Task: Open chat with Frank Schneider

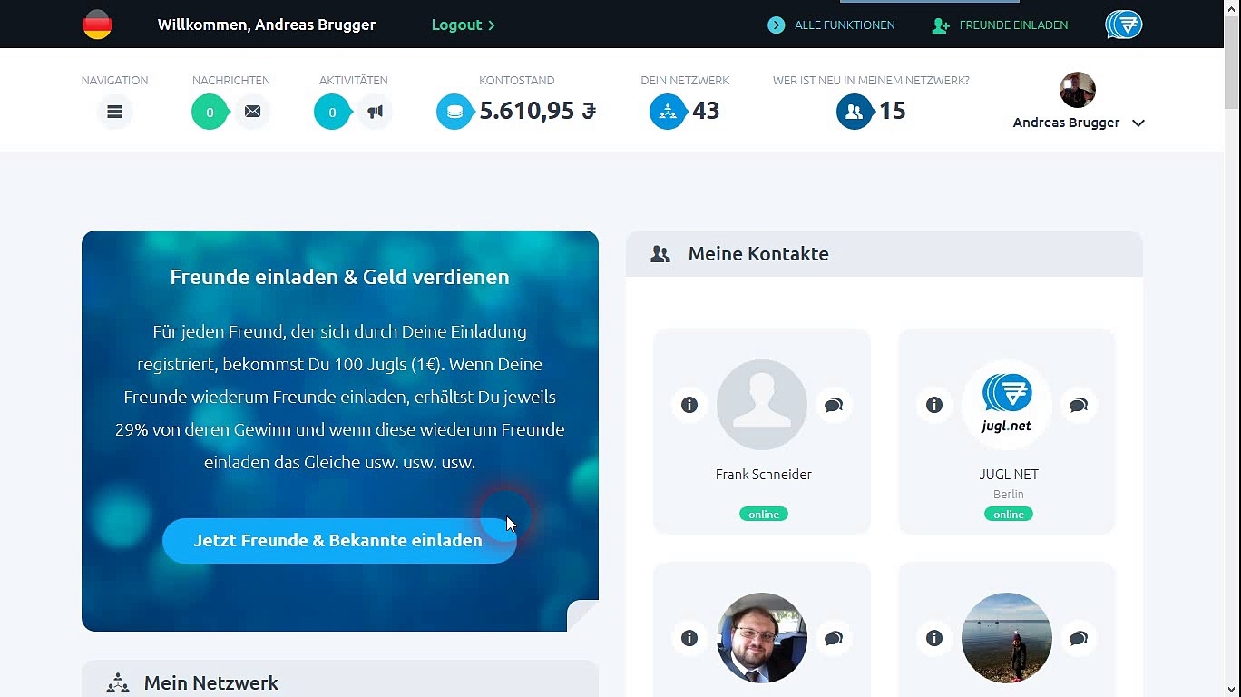Action: pyautogui.click(x=833, y=405)
